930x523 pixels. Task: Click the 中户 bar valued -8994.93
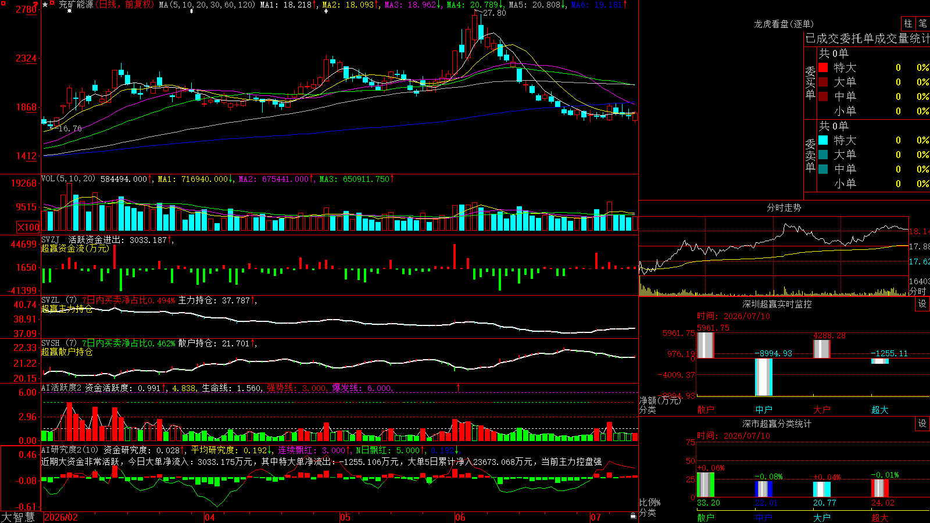764,377
